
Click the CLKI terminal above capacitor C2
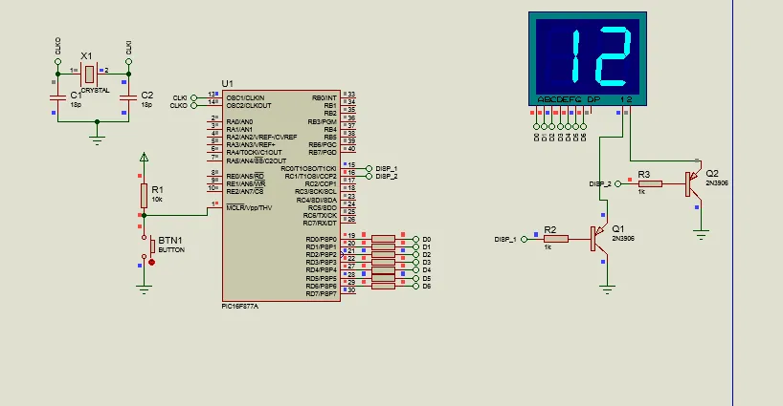(129, 62)
